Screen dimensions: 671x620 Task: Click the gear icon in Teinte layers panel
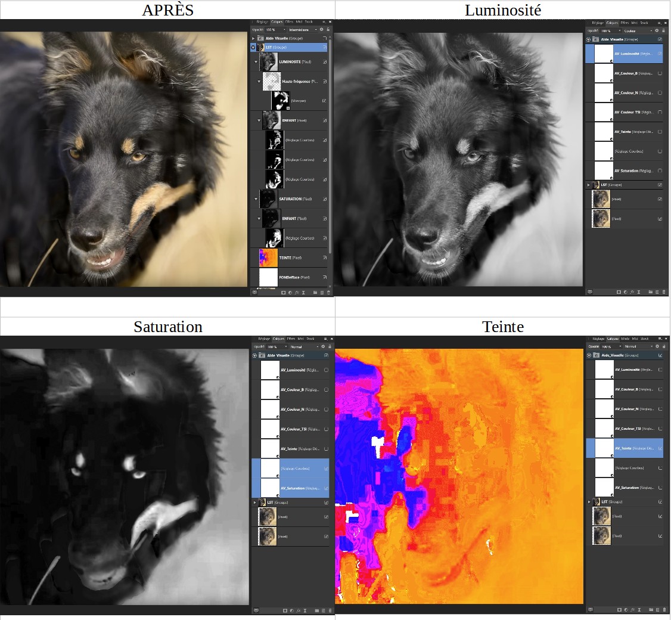(657, 346)
